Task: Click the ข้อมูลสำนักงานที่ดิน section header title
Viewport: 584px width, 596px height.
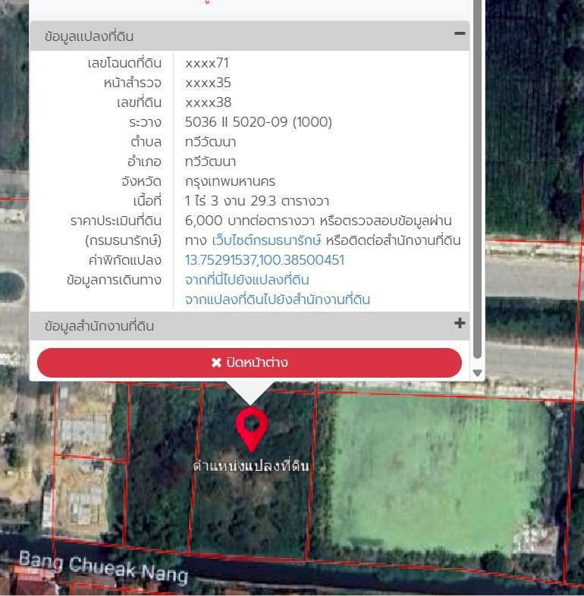Action: 99,326
